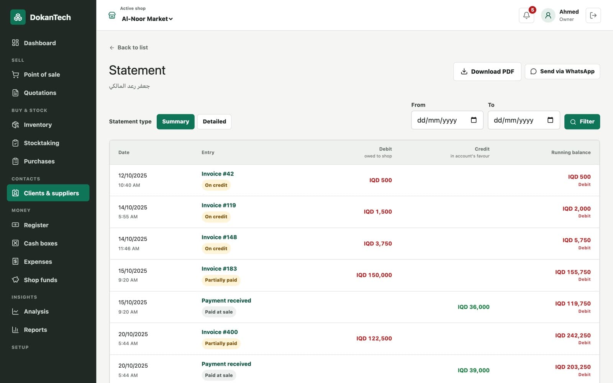This screenshot has width=613, height=383.
Task: Select the Summary statement type
Action: point(175,121)
